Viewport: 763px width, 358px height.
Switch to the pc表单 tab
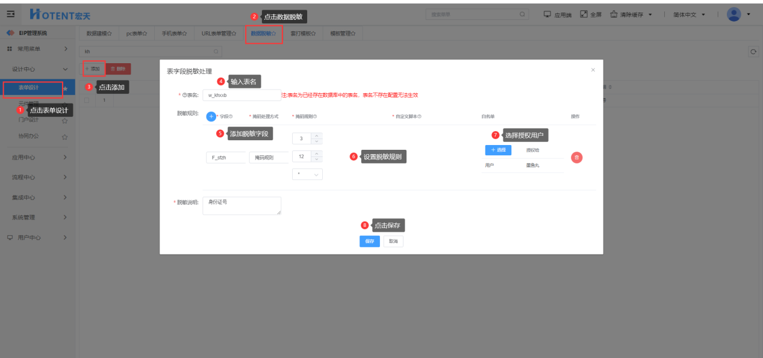pyautogui.click(x=136, y=34)
